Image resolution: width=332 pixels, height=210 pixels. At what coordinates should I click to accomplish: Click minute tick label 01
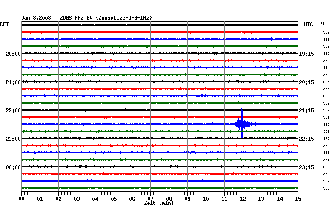tap(40, 199)
